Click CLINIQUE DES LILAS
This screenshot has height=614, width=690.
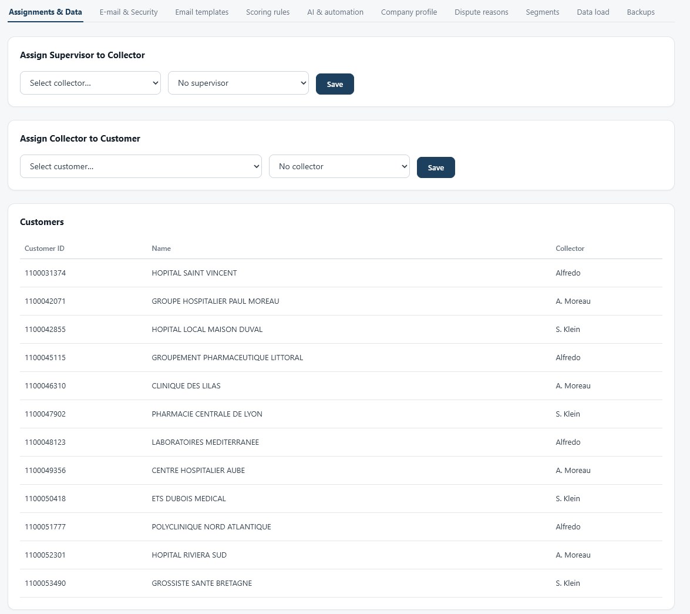pyautogui.click(x=186, y=385)
